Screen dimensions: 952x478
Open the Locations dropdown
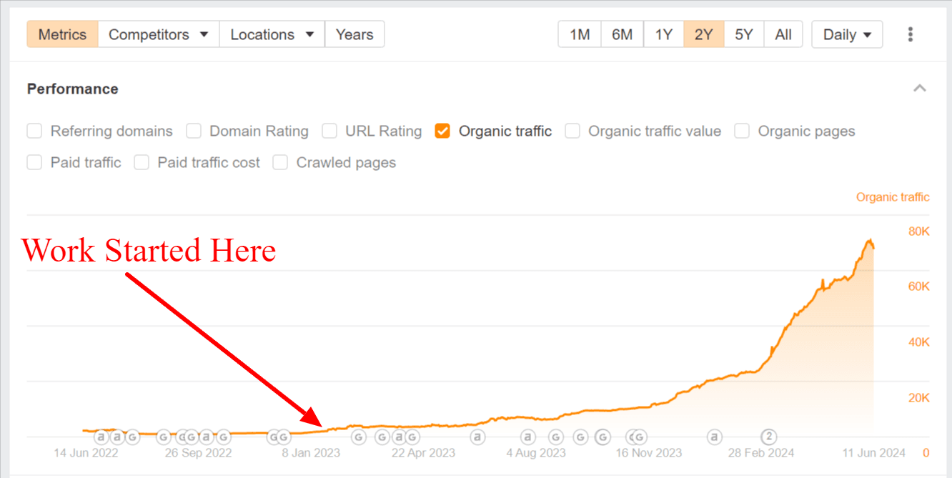point(272,34)
